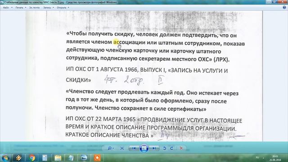Launch Google Chrome from the taskbar
The width and height of the screenshot is (288, 162).
point(32,158)
